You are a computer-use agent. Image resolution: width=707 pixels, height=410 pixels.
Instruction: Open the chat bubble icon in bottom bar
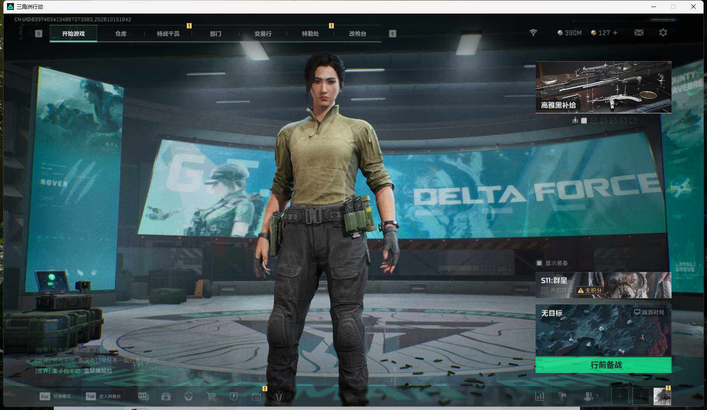[x=143, y=396]
